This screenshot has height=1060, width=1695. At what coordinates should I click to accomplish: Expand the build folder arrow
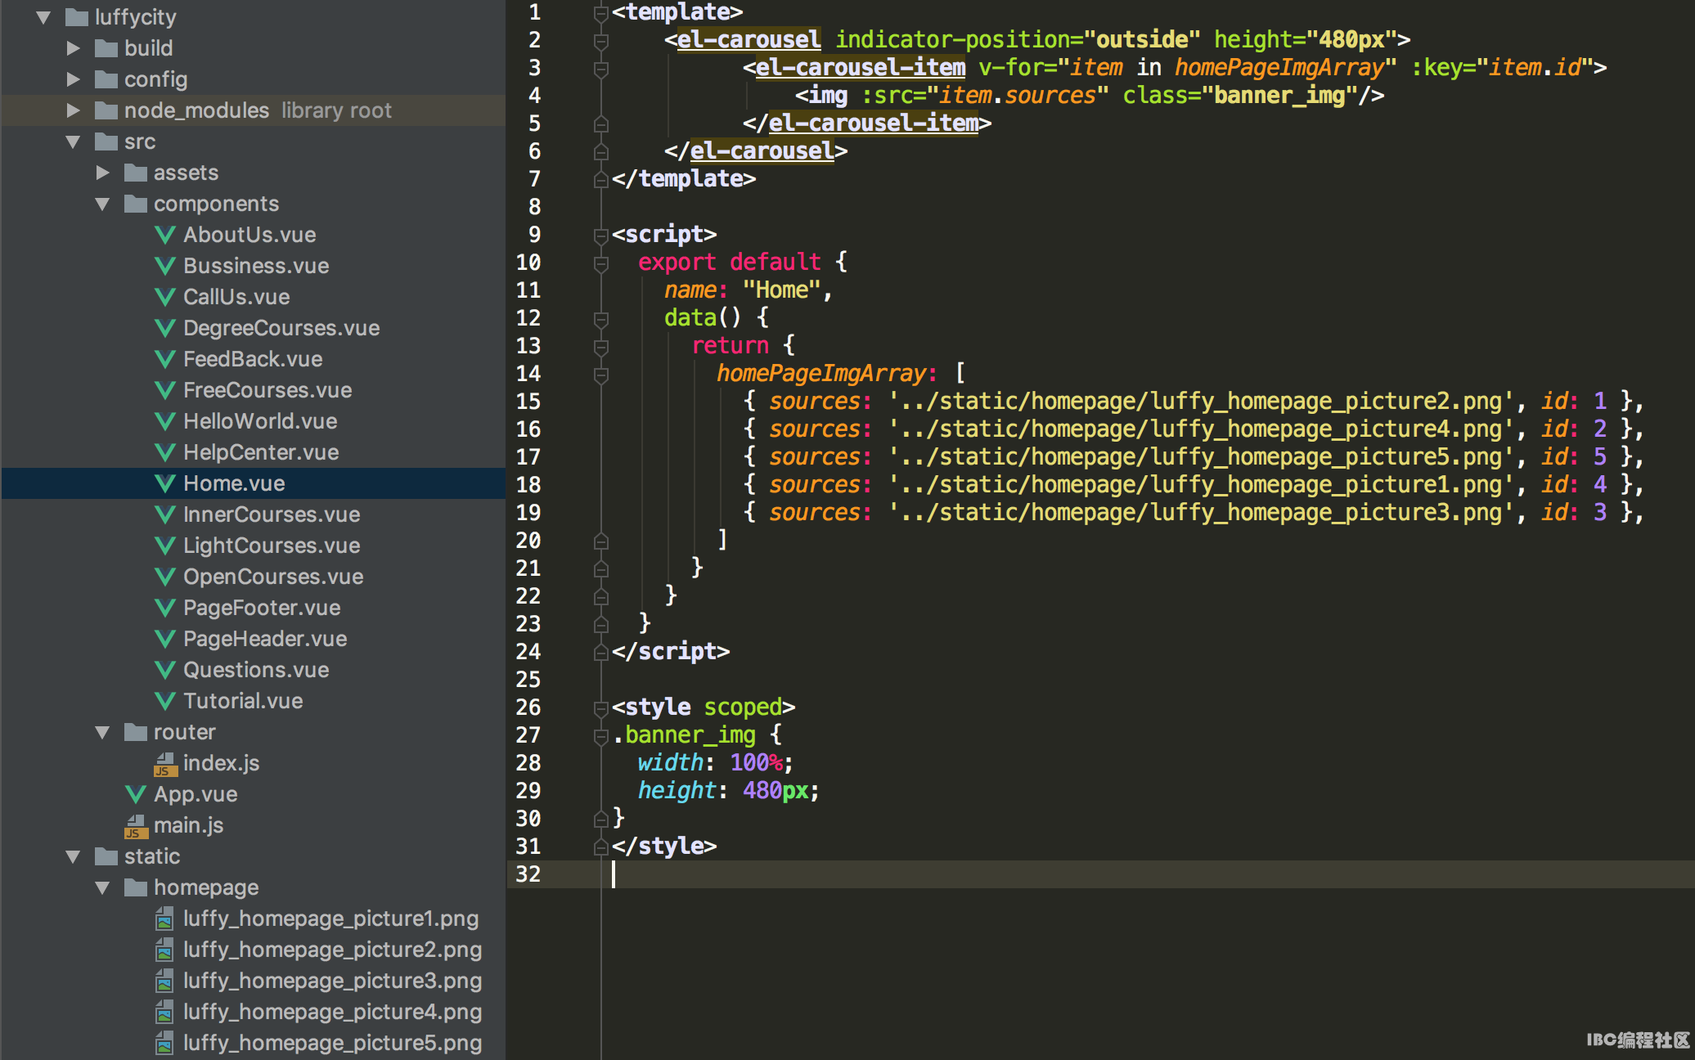(74, 48)
